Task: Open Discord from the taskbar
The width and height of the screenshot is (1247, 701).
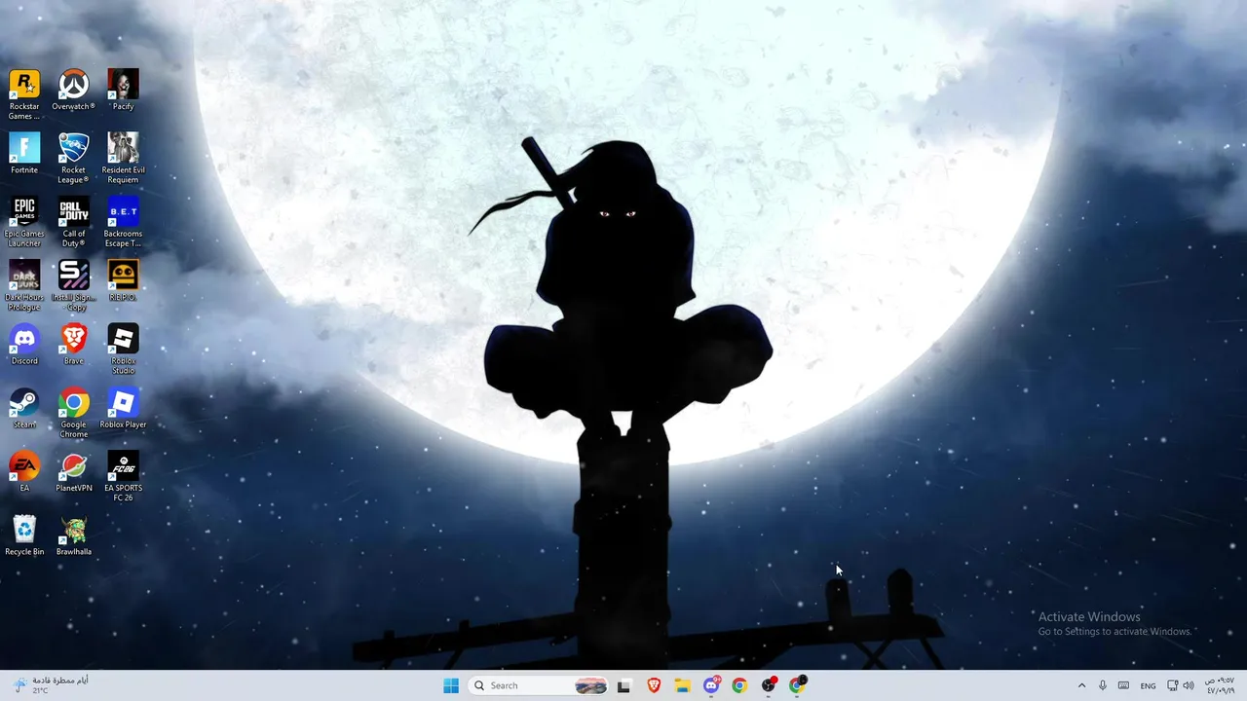Action: [x=711, y=685]
